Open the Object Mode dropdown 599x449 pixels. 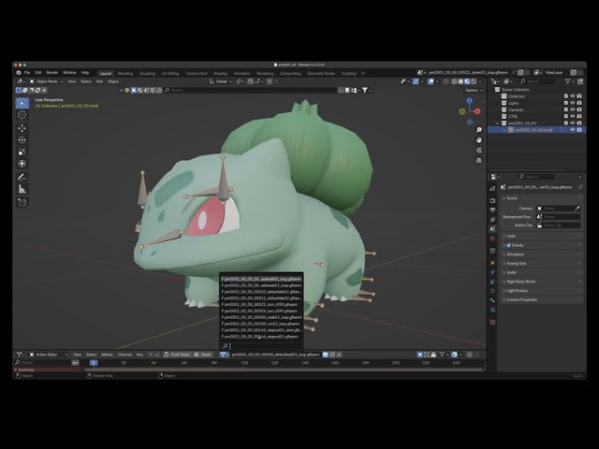click(46, 81)
